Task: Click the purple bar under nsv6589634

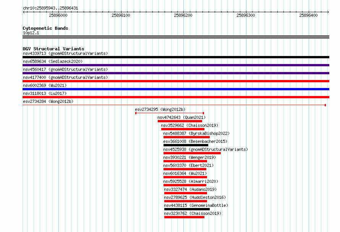Action: click(x=176, y=65)
